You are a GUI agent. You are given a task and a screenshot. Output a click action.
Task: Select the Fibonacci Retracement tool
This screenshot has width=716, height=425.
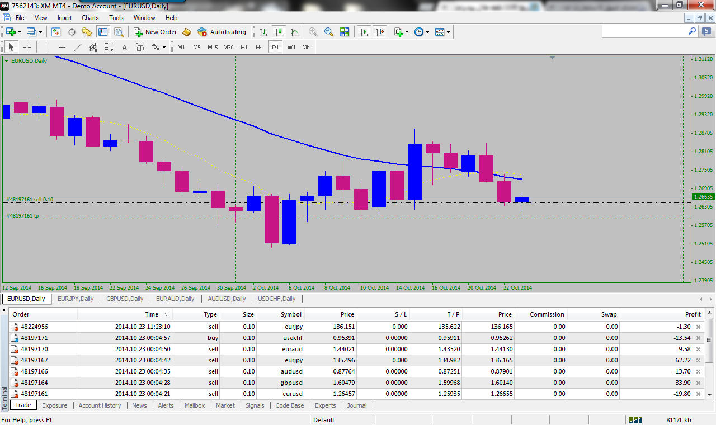(109, 47)
